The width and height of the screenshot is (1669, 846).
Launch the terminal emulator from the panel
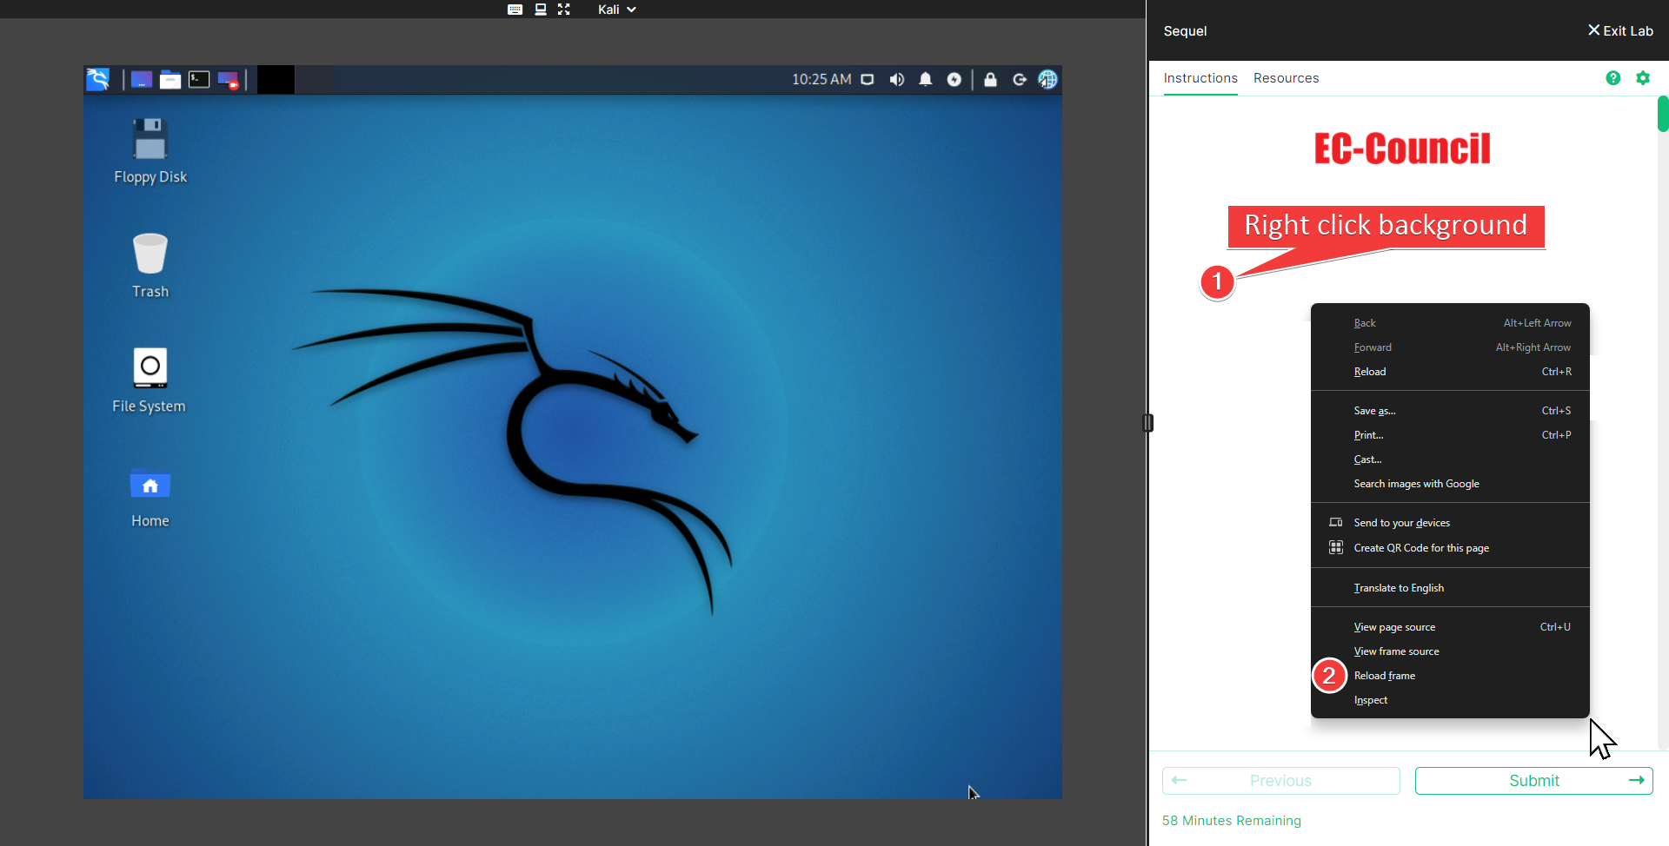199,80
